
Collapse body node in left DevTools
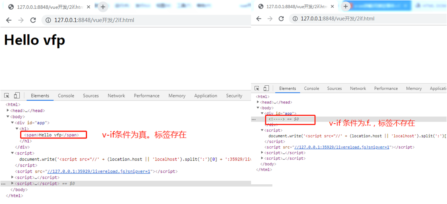click(8, 117)
